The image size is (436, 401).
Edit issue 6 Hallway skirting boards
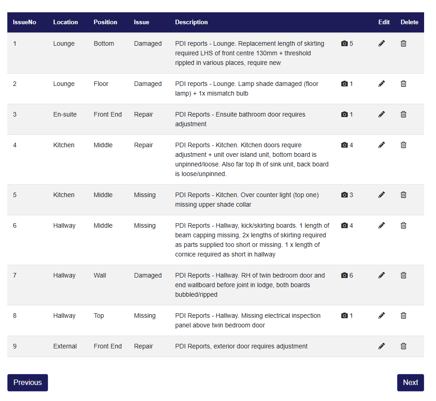coord(382,225)
